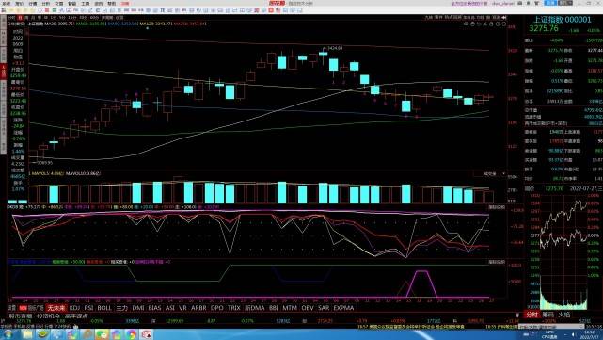
Task: Show the BBI indicator
Action: [274, 308]
